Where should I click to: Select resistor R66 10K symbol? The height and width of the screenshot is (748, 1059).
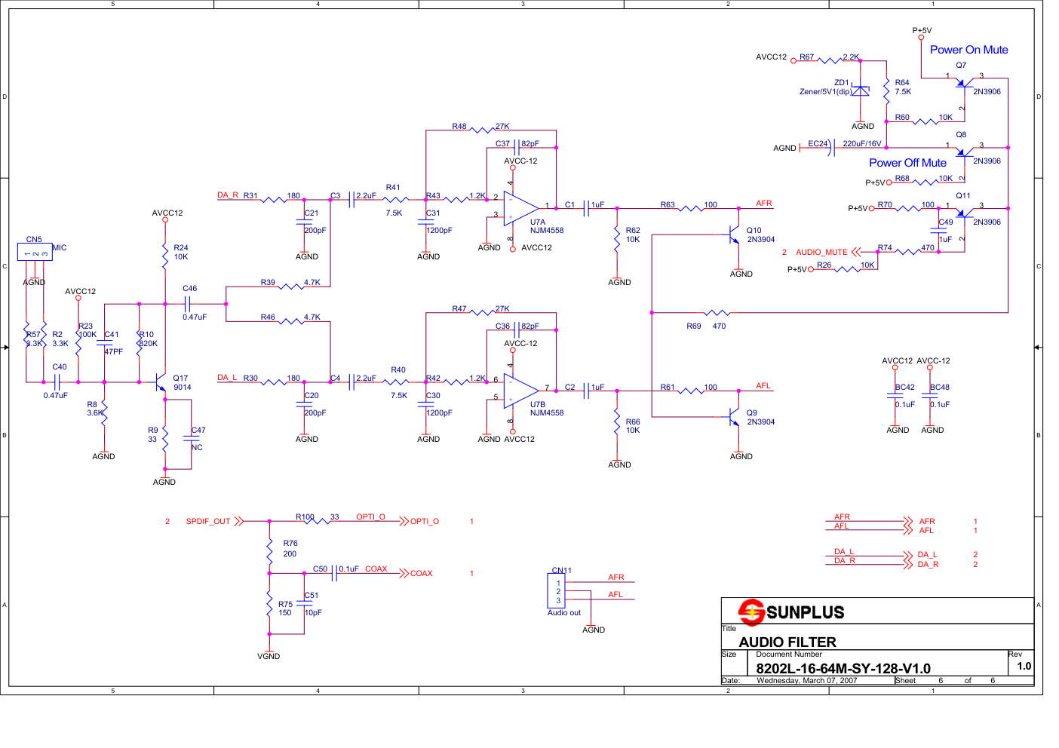617,422
